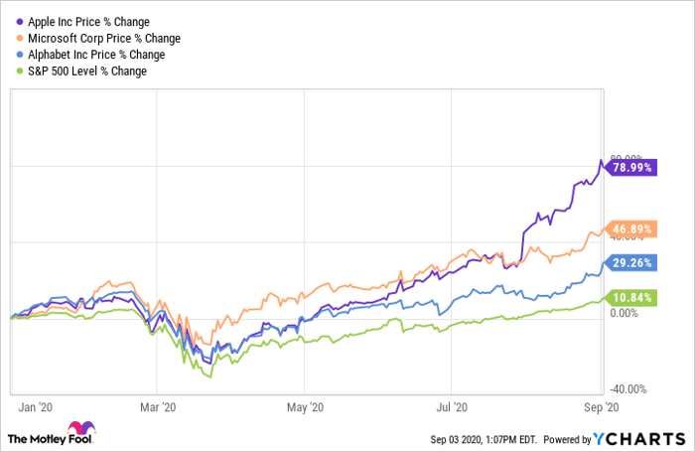Click the 46.89% Microsoft value tag
The width and height of the screenshot is (695, 452).
(627, 229)
